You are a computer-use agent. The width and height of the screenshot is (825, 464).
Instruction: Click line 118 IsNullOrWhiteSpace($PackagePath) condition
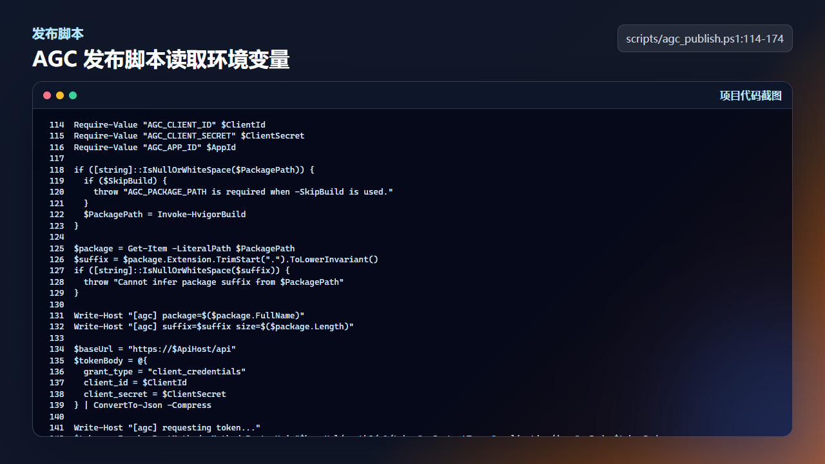pos(194,170)
